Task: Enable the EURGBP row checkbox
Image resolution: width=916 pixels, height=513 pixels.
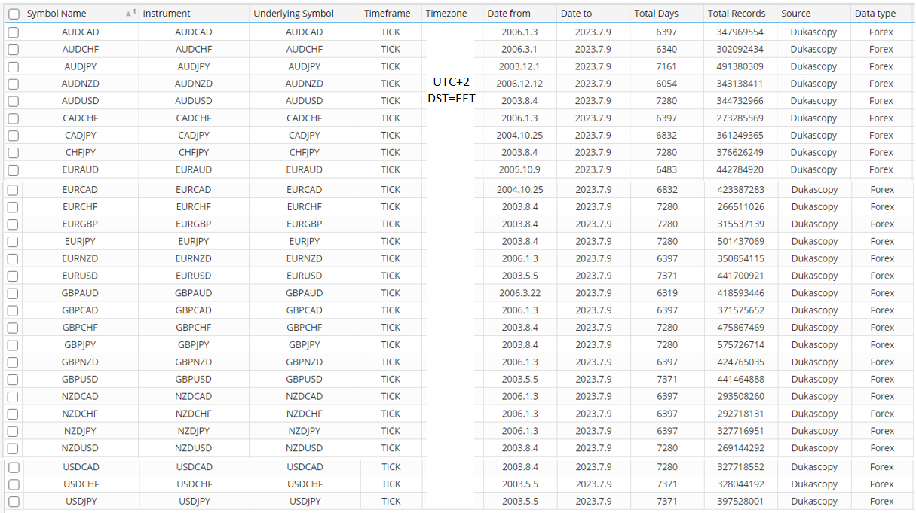Action: pyautogui.click(x=14, y=224)
